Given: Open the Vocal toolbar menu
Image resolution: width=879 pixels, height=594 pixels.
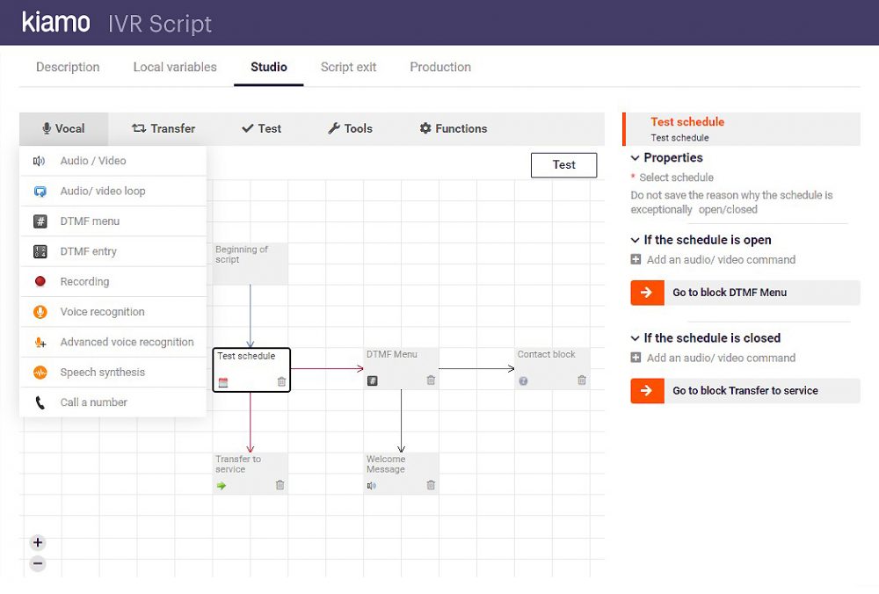Looking at the screenshot, I should pos(63,129).
